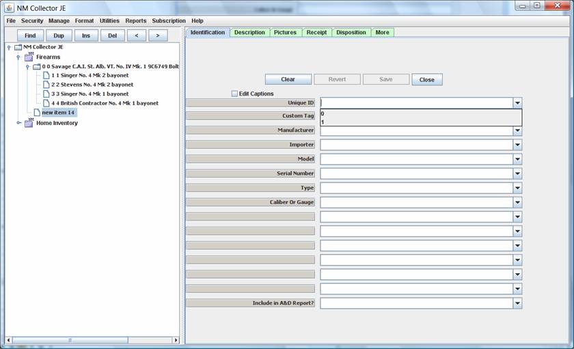
Task: Click the British Contractor bayonet document icon
Action: [x=46, y=103]
